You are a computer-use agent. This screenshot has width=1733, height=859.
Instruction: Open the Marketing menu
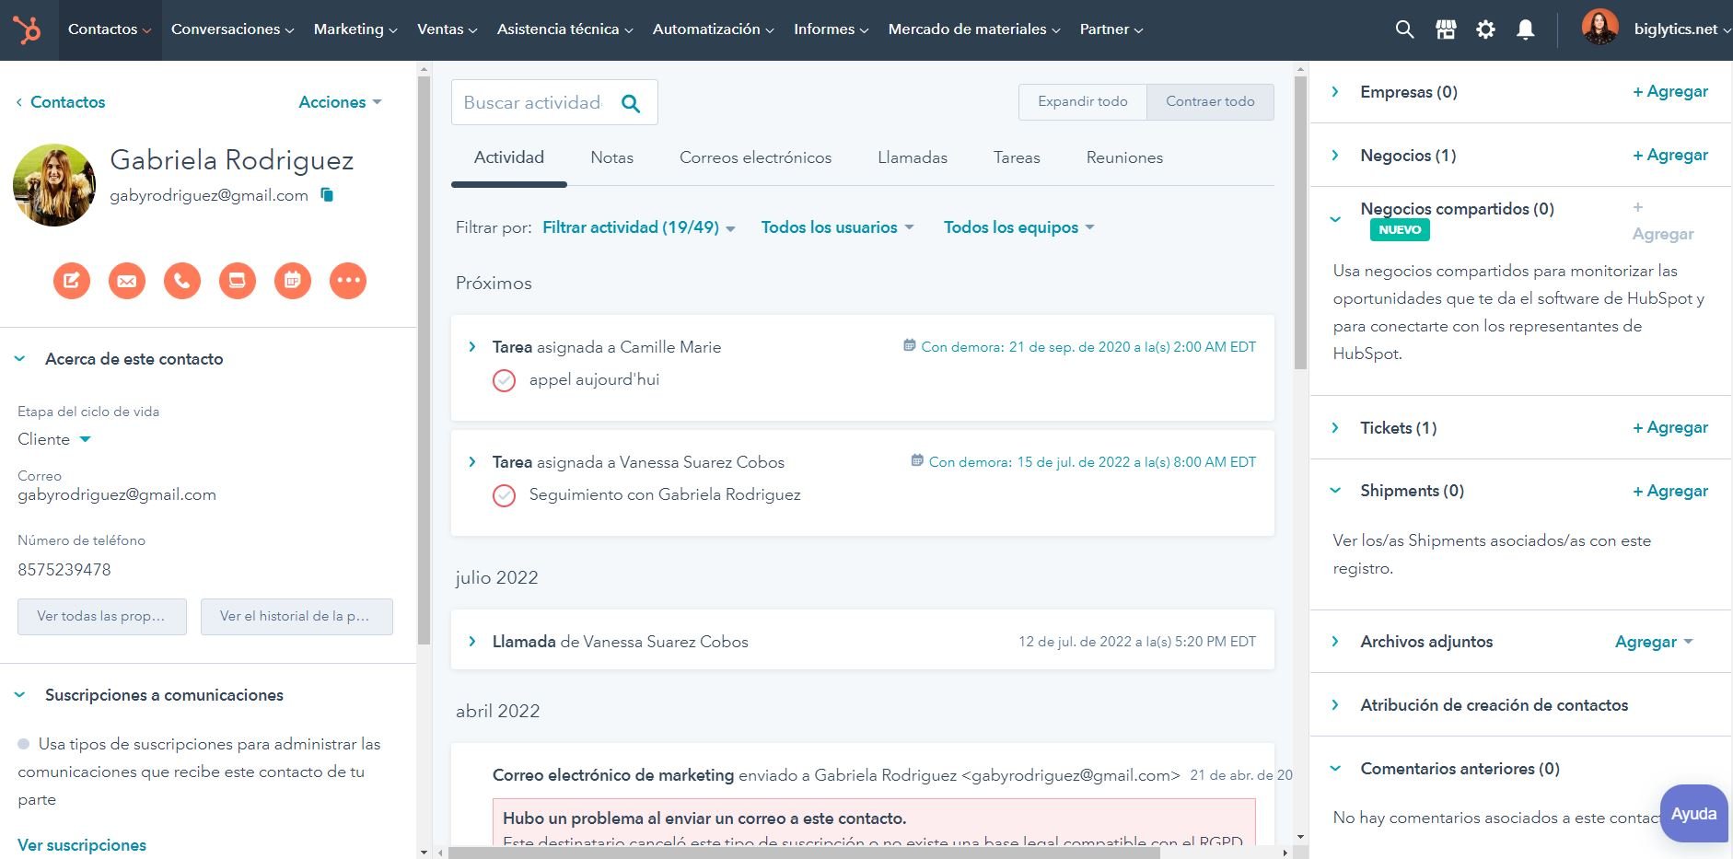click(x=355, y=29)
